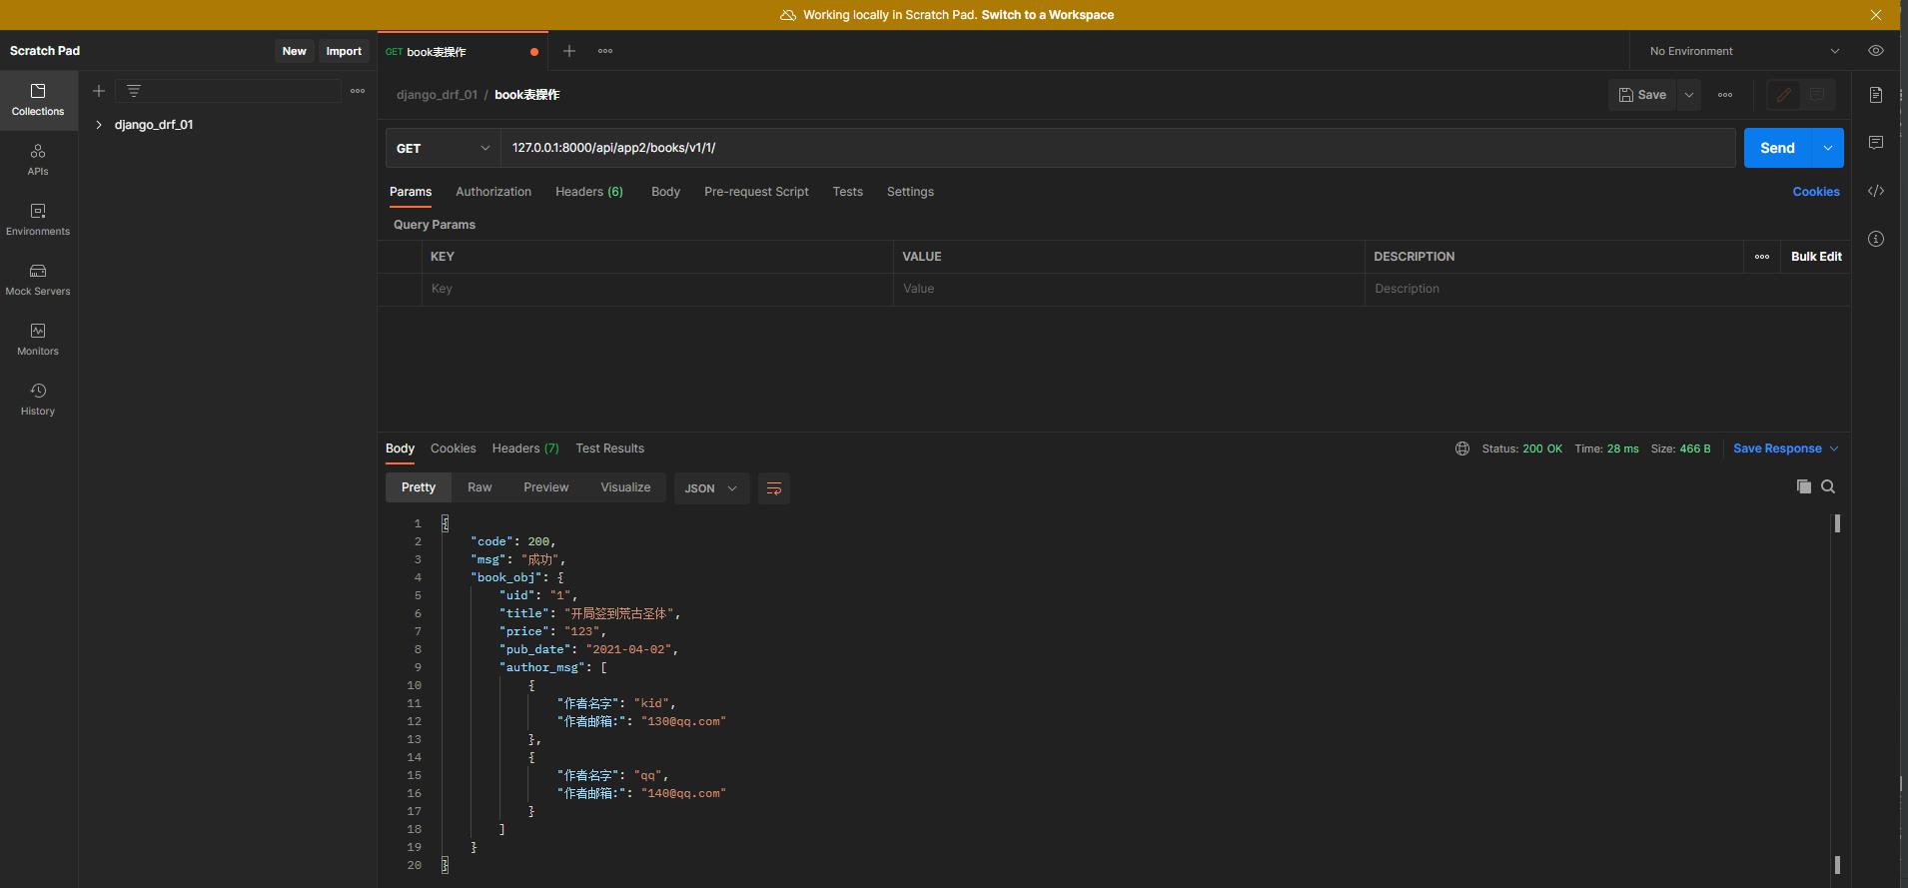
Task: Click the Value input cell
Action: [x=1129, y=289]
